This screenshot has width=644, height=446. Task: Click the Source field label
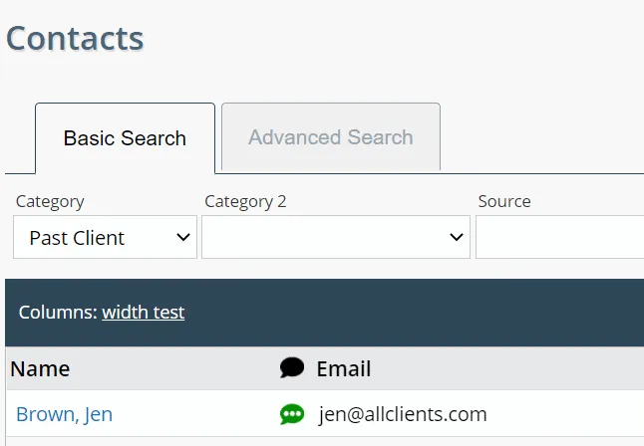click(504, 201)
